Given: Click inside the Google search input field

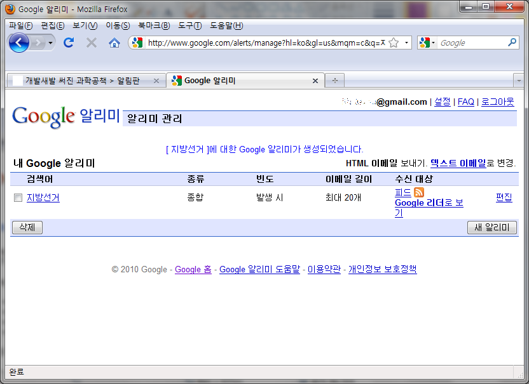Looking at the screenshot, I should click(x=471, y=43).
